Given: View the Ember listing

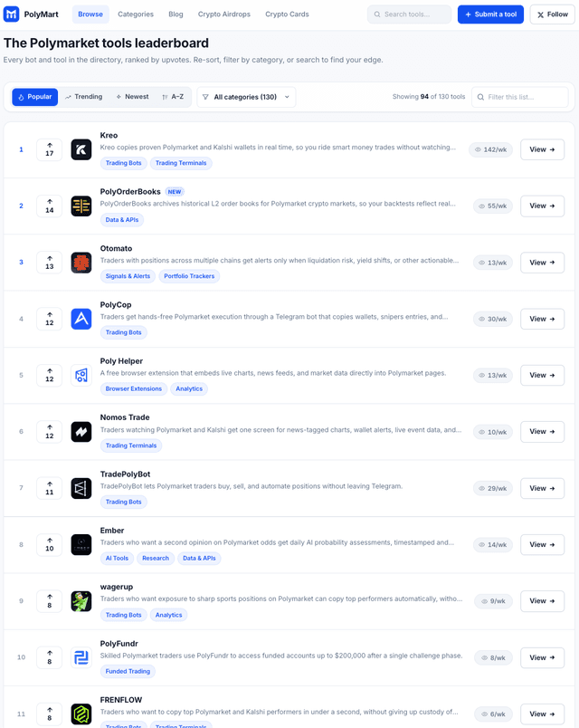Looking at the screenshot, I should pyautogui.click(x=542, y=544).
